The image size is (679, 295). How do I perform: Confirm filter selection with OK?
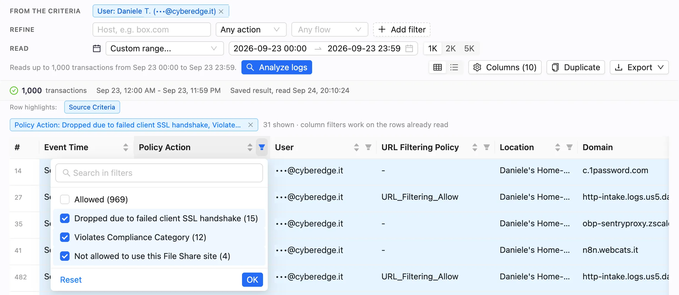[252, 280]
